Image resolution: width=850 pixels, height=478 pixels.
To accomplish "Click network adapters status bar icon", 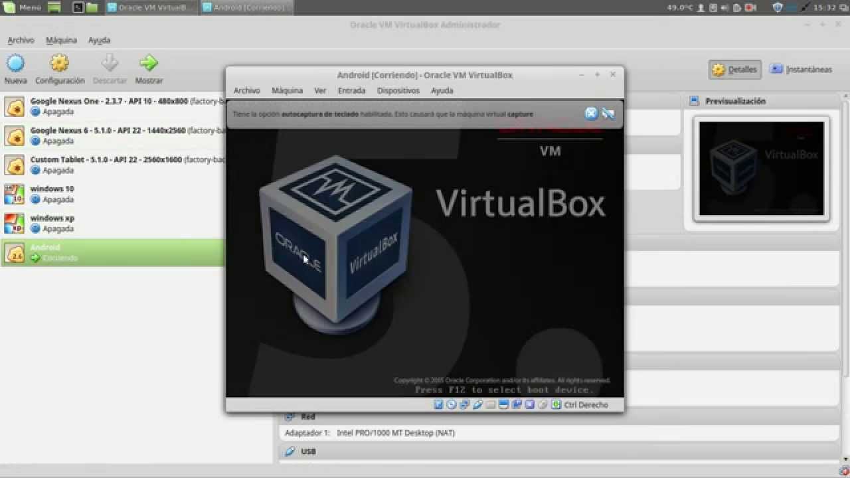I will pyautogui.click(x=465, y=404).
